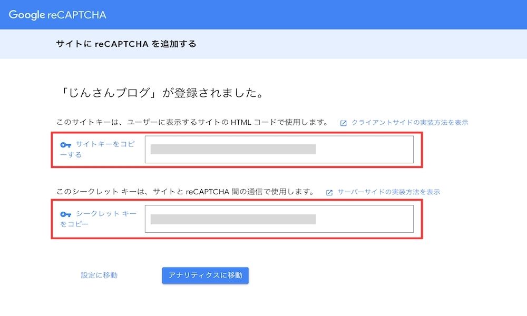Screen dimensions: 527x316
Task: Copy the secret key via シークレット キーをコピー
Action: click(99, 219)
